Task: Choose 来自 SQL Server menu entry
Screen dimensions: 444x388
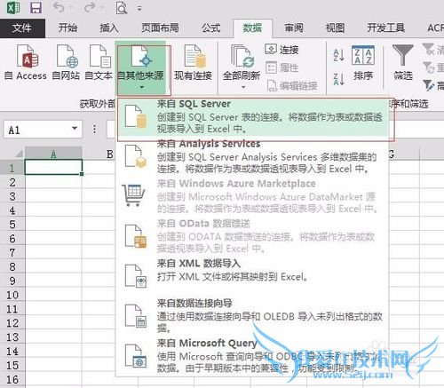Action: click(x=252, y=116)
